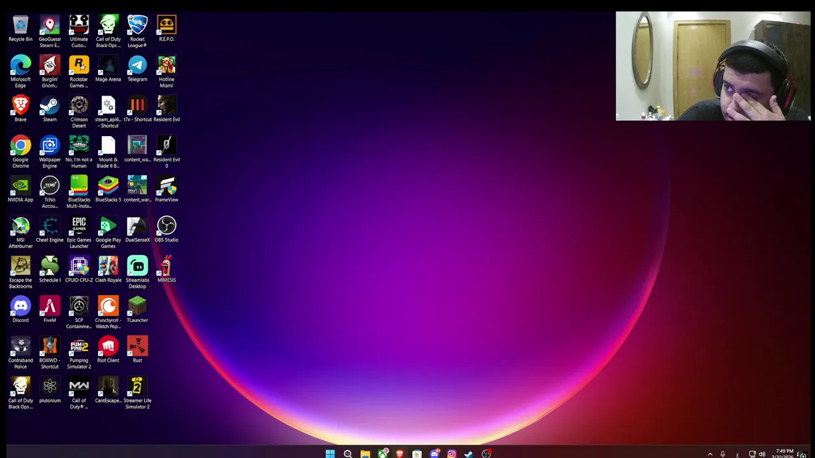Select Rockstar Games Launcher icon
Viewport: 815px width, 458px height.
[x=79, y=72]
